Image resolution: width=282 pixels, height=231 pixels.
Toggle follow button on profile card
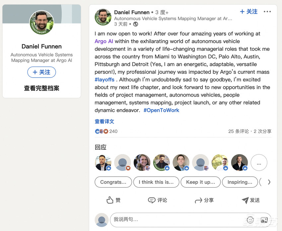(x=41, y=72)
